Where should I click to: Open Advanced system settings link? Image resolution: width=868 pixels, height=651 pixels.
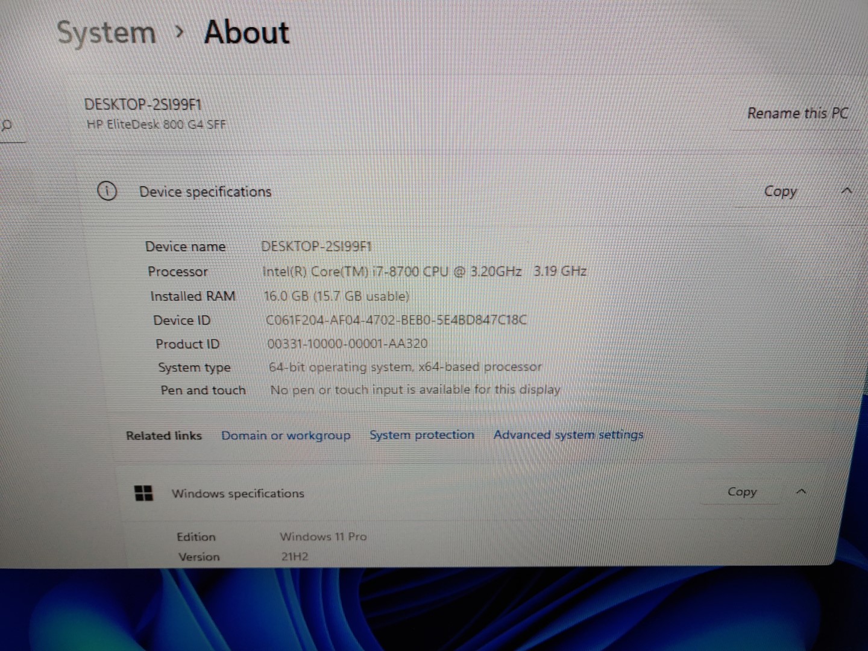point(568,435)
